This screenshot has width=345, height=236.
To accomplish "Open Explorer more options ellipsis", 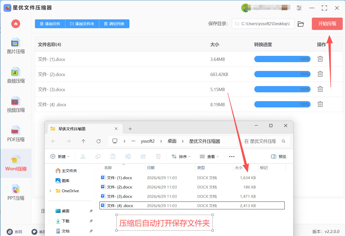I will [x=232, y=156].
